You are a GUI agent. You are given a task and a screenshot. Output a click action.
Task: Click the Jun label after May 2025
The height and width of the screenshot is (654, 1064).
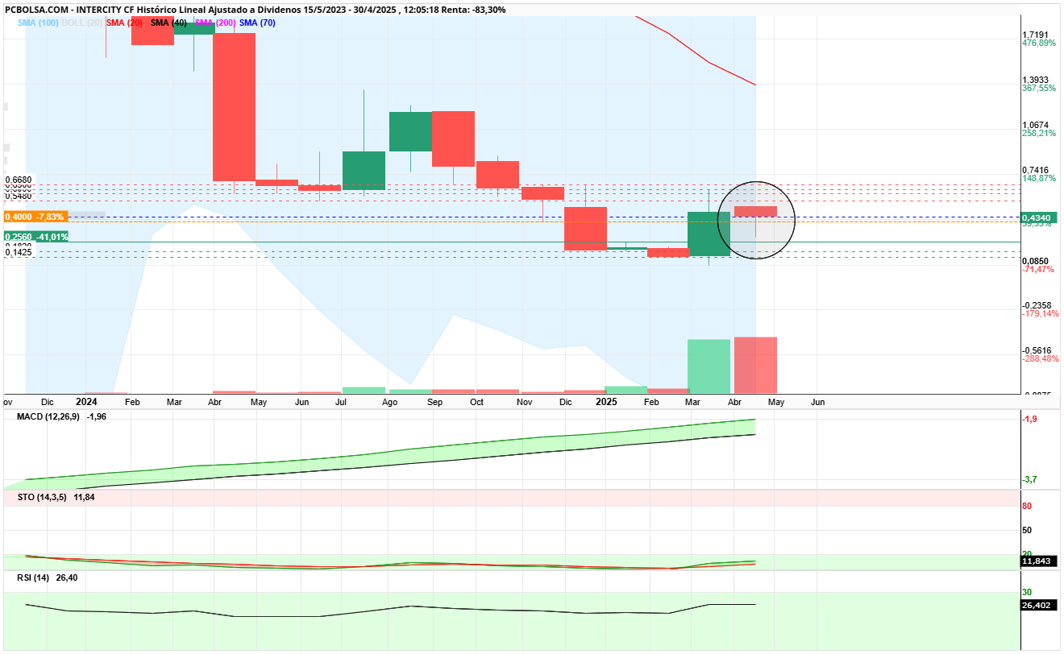click(817, 401)
